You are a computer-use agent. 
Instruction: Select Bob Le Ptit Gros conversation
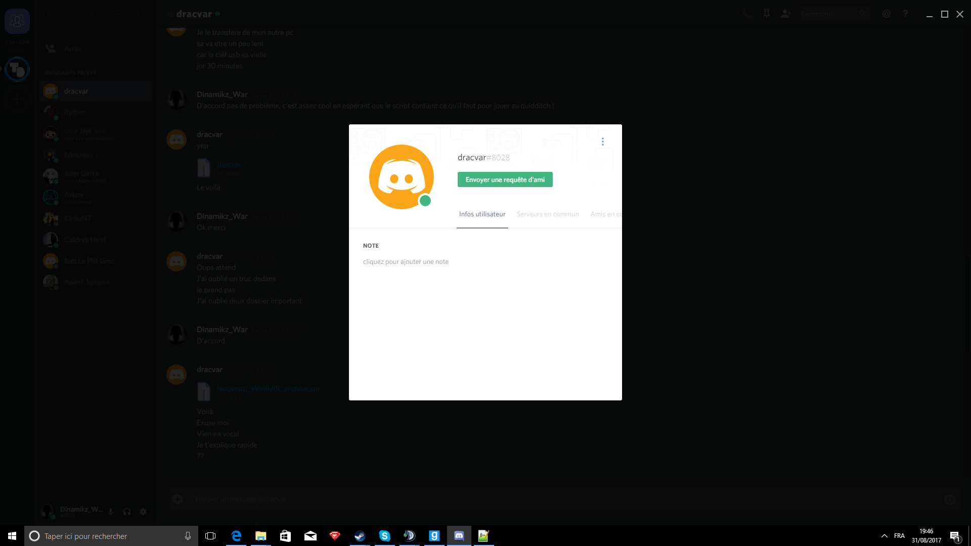tap(96, 261)
